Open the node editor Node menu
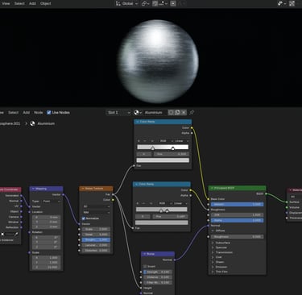 [39, 112]
